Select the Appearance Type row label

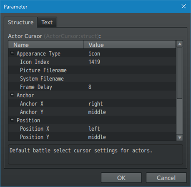tap(38, 54)
